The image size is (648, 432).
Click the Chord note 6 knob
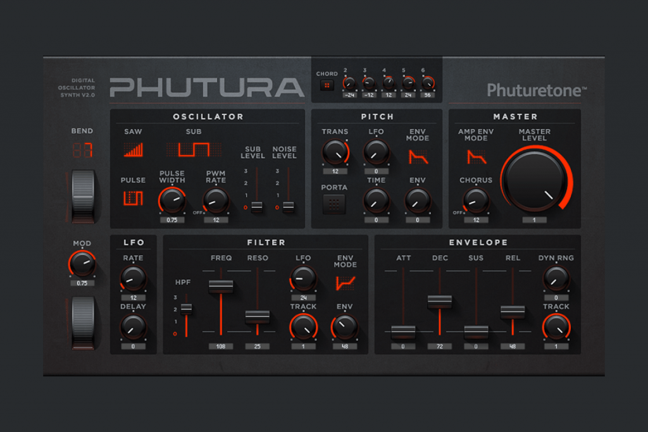point(428,83)
